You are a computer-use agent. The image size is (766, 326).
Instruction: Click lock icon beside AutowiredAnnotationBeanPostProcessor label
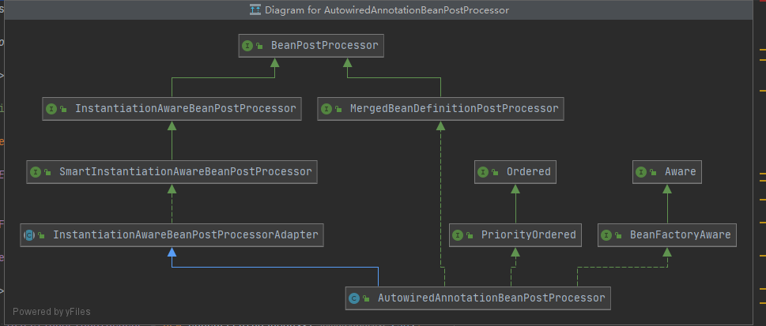(x=366, y=298)
